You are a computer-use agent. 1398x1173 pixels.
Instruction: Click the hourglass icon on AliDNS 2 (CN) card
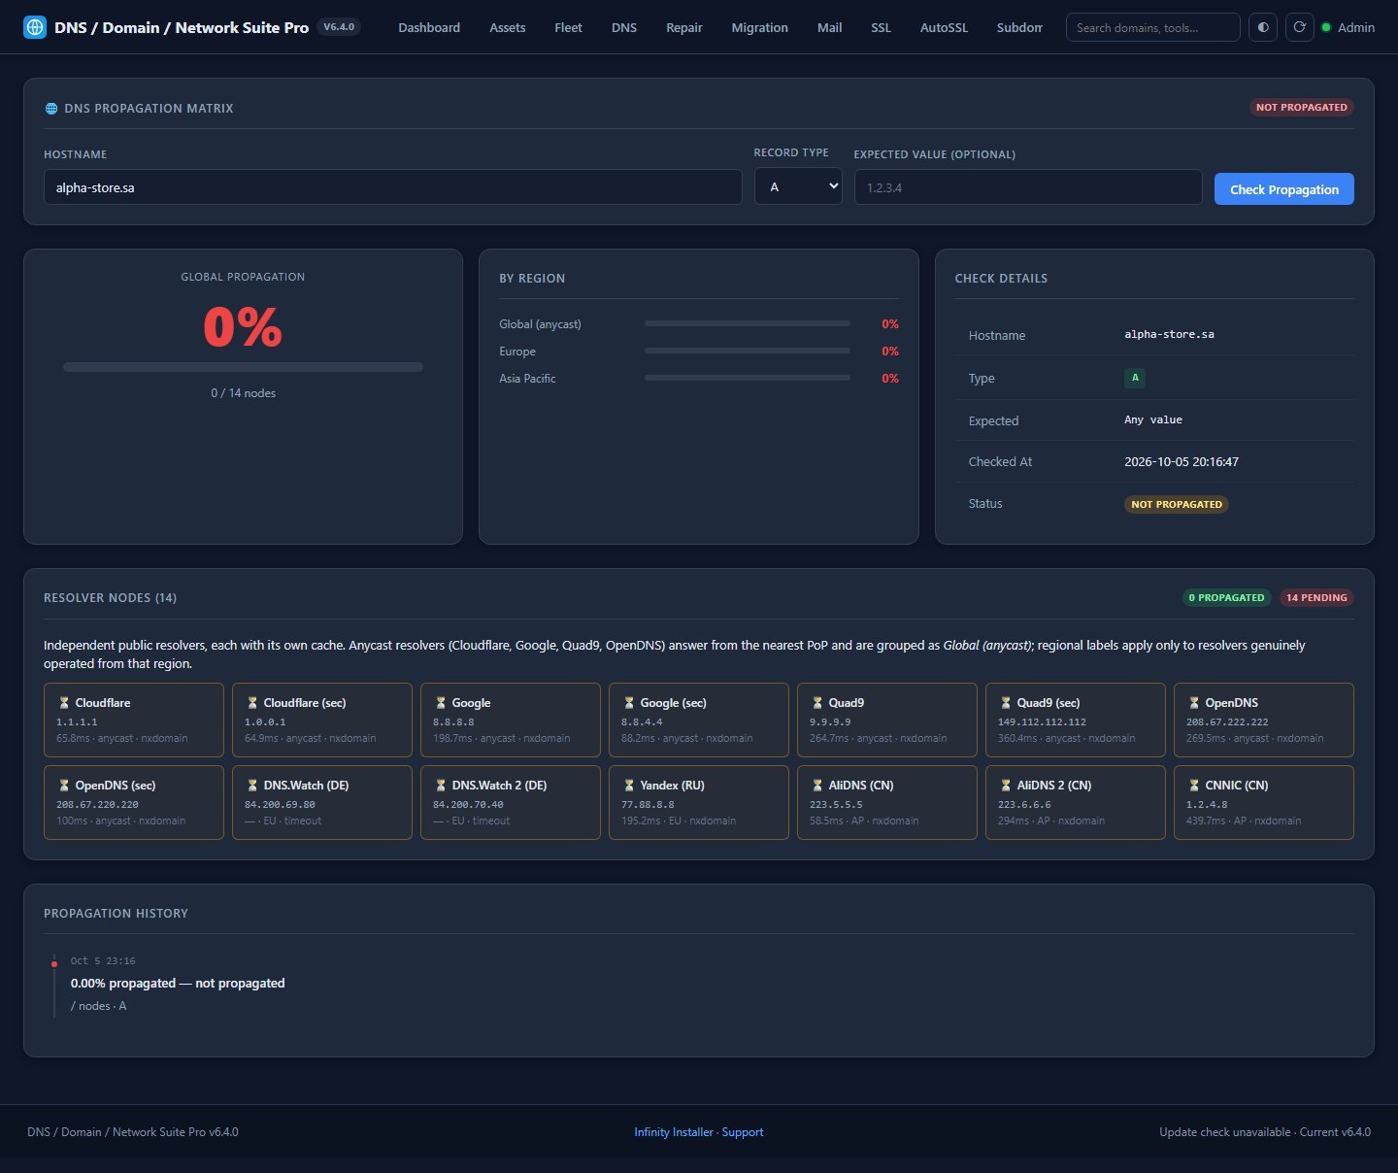pyautogui.click(x=1006, y=786)
